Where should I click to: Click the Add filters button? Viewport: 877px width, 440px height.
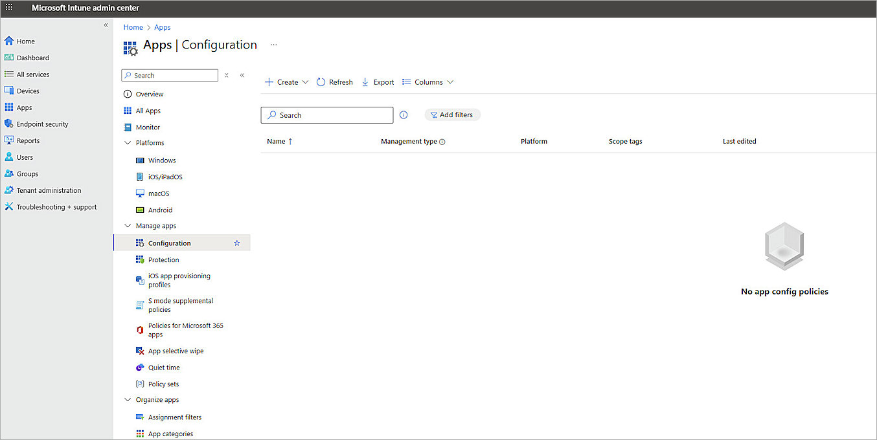453,115
